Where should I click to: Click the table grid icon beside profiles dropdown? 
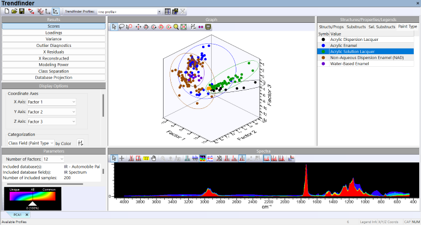pyautogui.click(x=168, y=11)
